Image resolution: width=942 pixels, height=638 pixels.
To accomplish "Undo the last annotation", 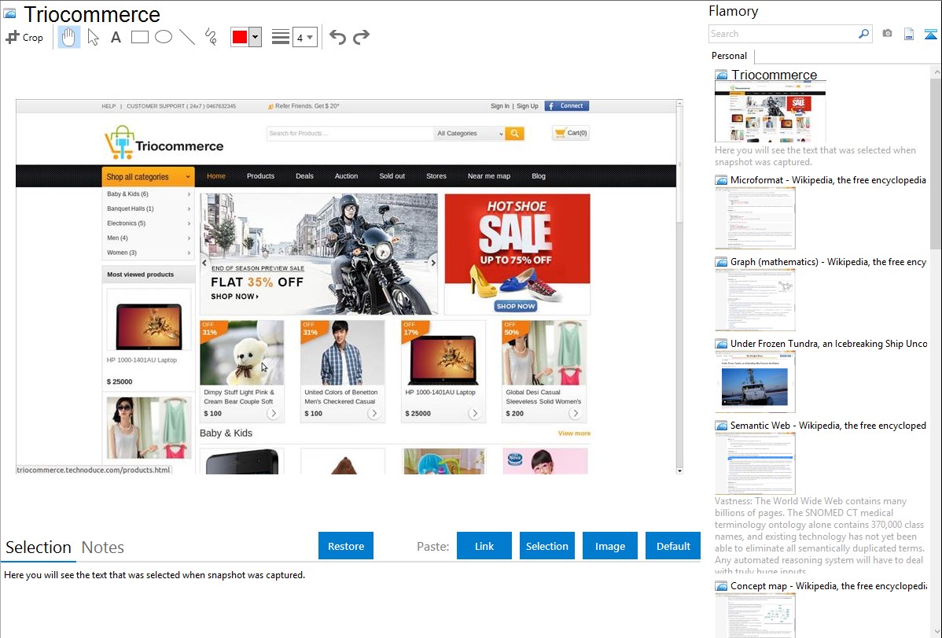I will [337, 37].
